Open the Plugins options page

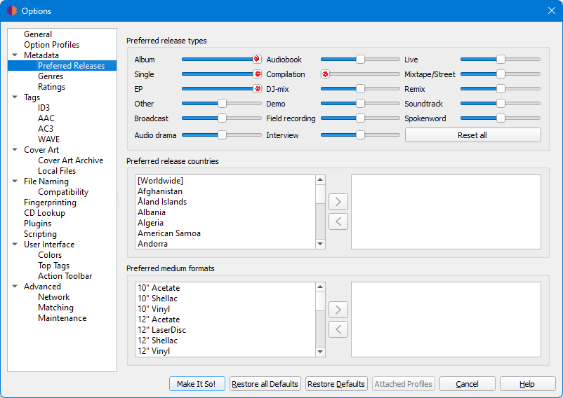tap(37, 224)
